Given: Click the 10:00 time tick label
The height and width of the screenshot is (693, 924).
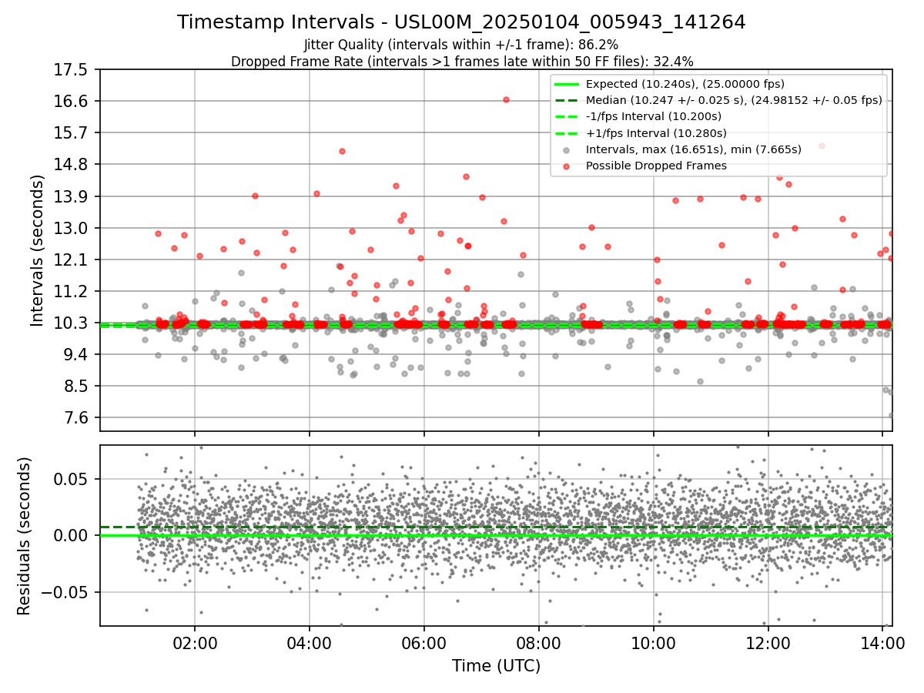Looking at the screenshot, I should tap(654, 642).
